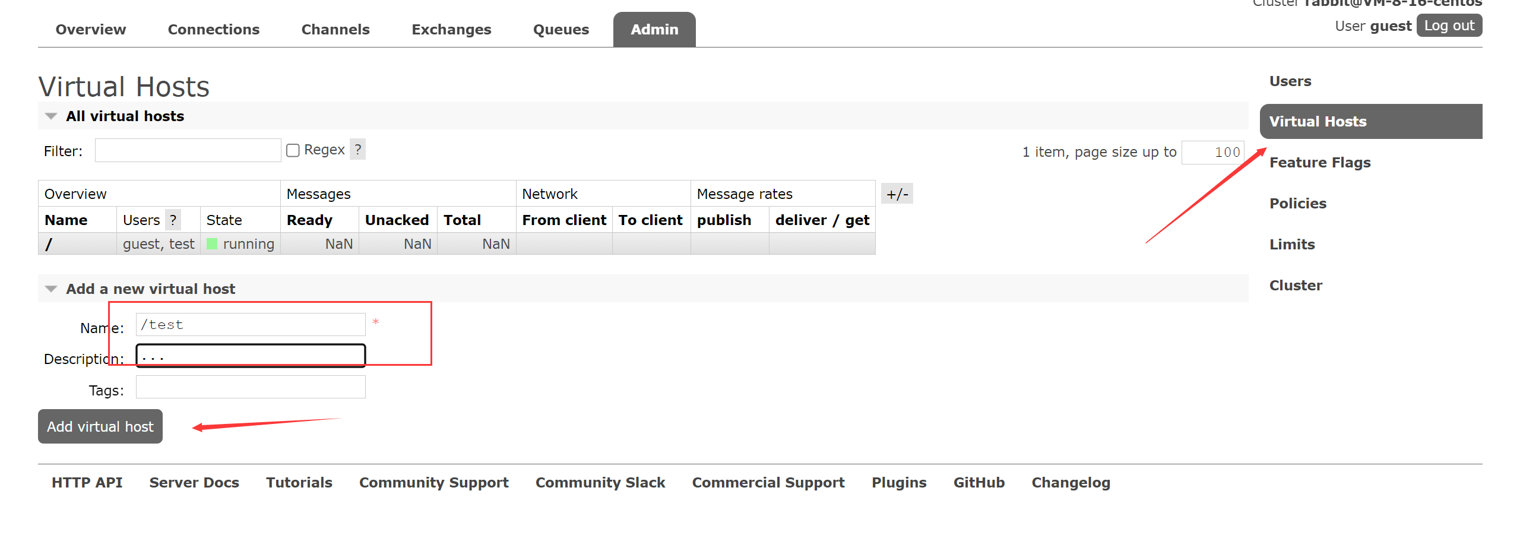Image resolution: width=1520 pixels, height=554 pixels.
Task: Open the "/" virtual host entry
Action: tap(49, 244)
